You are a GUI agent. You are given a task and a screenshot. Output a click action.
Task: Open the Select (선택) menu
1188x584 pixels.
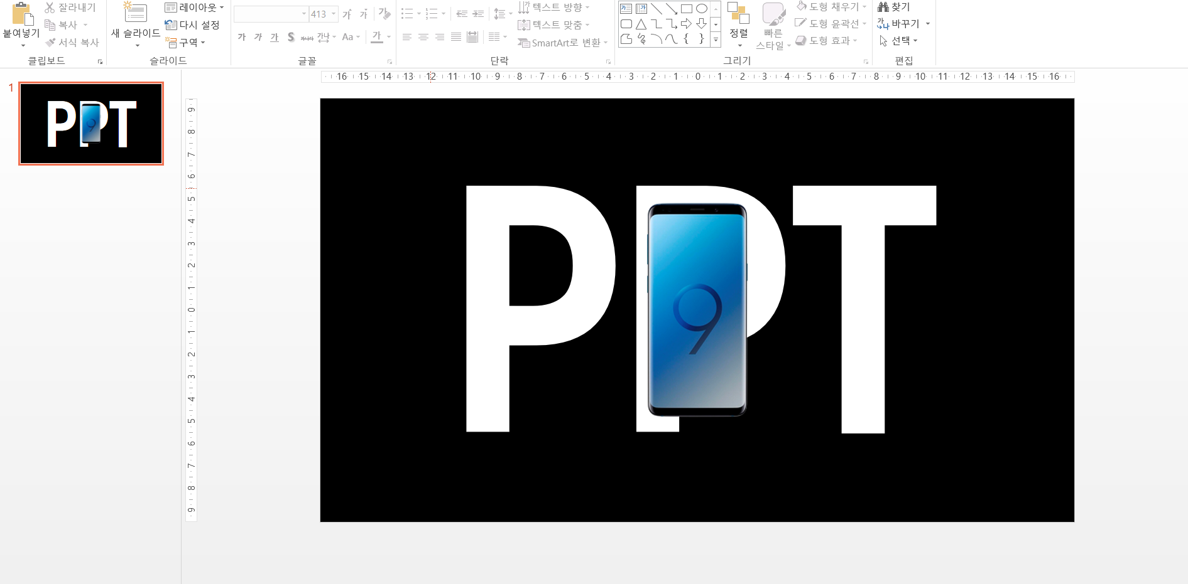pos(898,41)
